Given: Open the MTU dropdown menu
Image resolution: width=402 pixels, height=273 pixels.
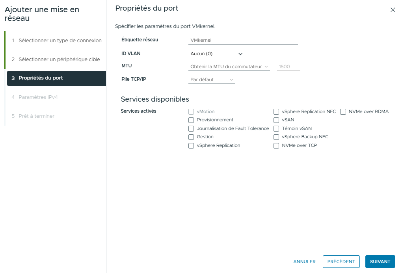Looking at the screenshot, I should (x=229, y=66).
